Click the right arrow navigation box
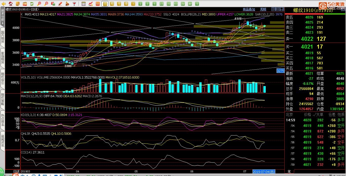Screen dimensions: 346x176 [x=278, y=9]
